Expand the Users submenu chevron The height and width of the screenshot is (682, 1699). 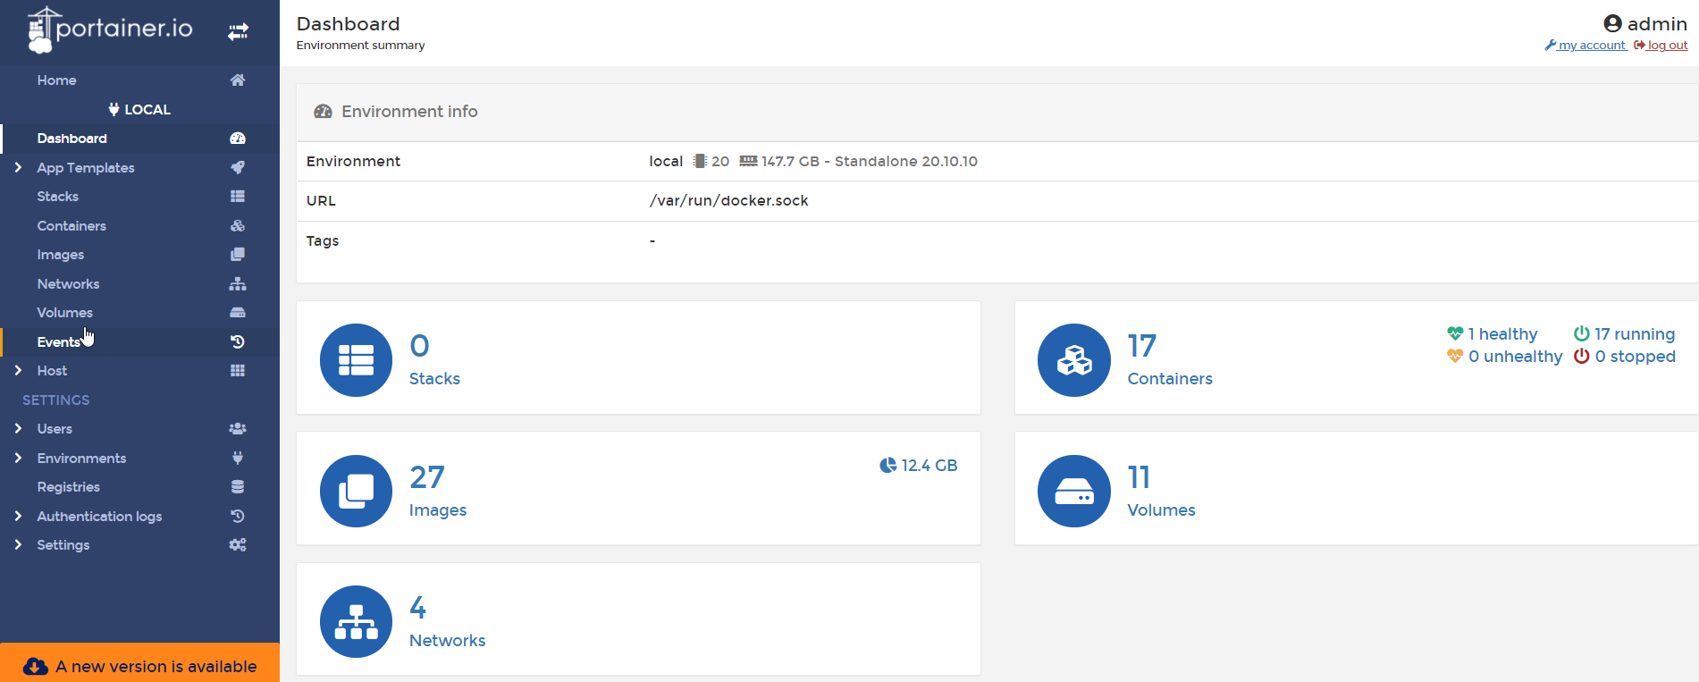[18, 428]
